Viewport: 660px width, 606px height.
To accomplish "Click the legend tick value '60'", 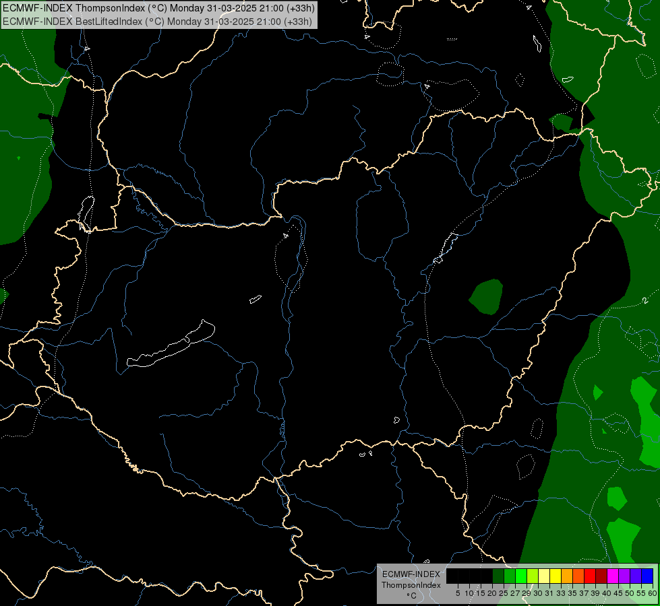I will (653, 593).
